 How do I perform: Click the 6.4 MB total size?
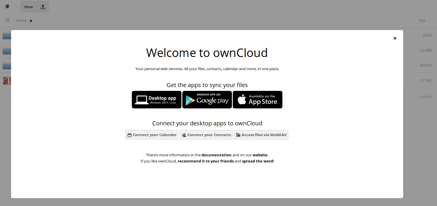(x=426, y=97)
